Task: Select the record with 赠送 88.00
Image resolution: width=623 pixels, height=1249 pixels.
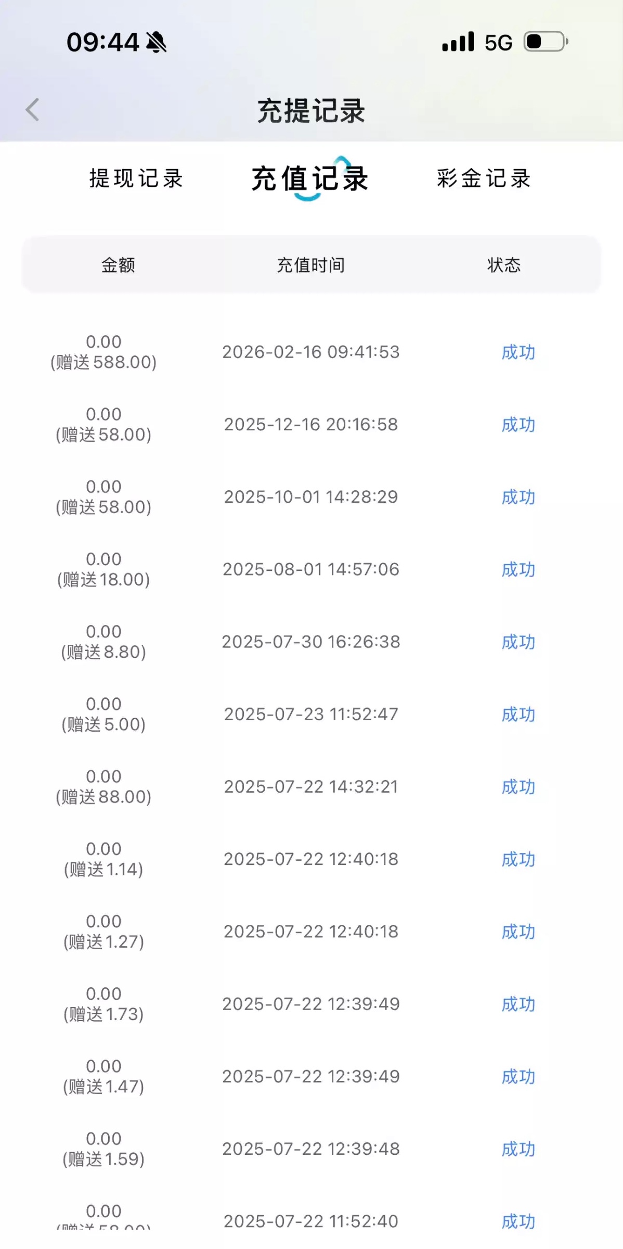Action: pos(103,786)
